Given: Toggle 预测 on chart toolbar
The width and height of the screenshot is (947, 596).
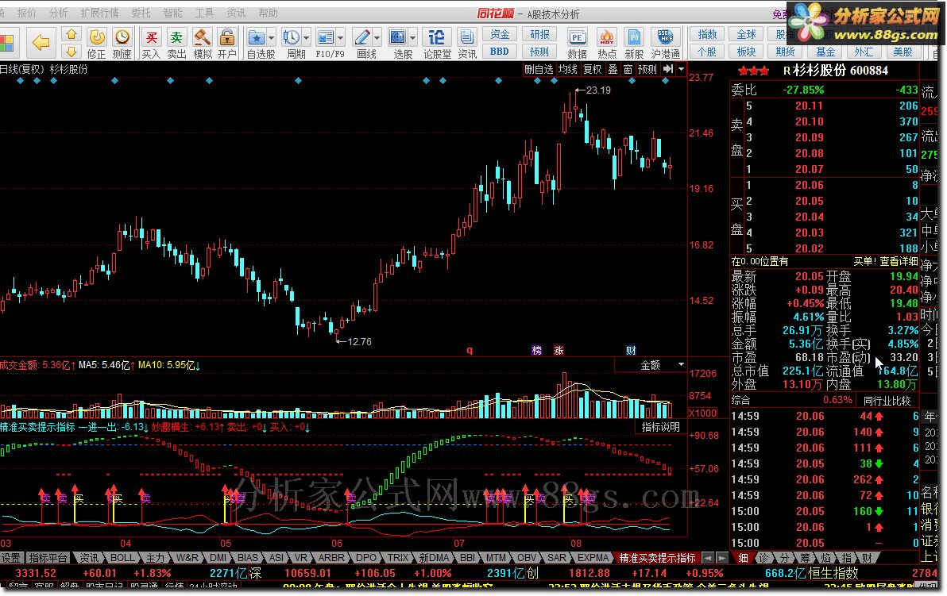Looking at the screenshot, I should click(x=647, y=69).
